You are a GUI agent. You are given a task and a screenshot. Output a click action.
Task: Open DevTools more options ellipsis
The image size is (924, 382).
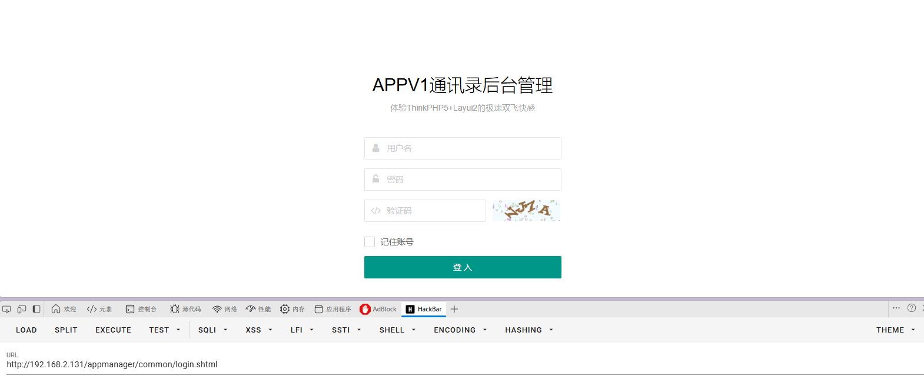click(x=896, y=308)
